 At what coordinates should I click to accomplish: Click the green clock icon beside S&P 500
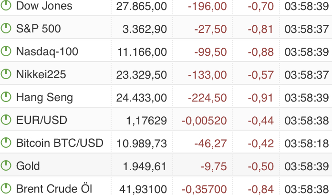click(x=6, y=28)
